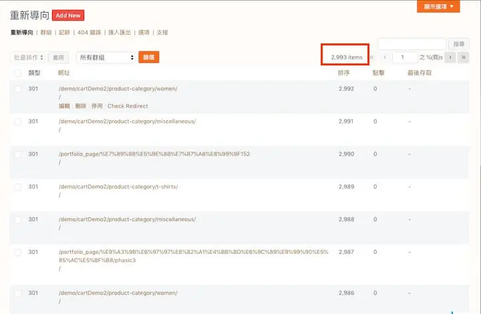Sort by the 類型 column header

34,73
